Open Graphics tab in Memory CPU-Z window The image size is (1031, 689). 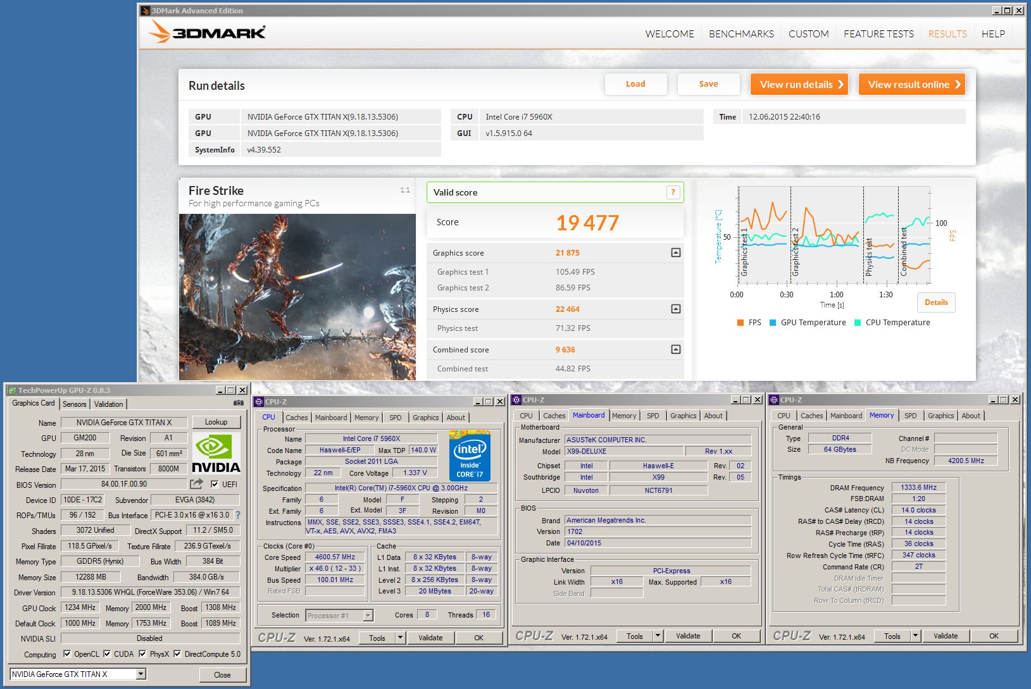coord(940,416)
